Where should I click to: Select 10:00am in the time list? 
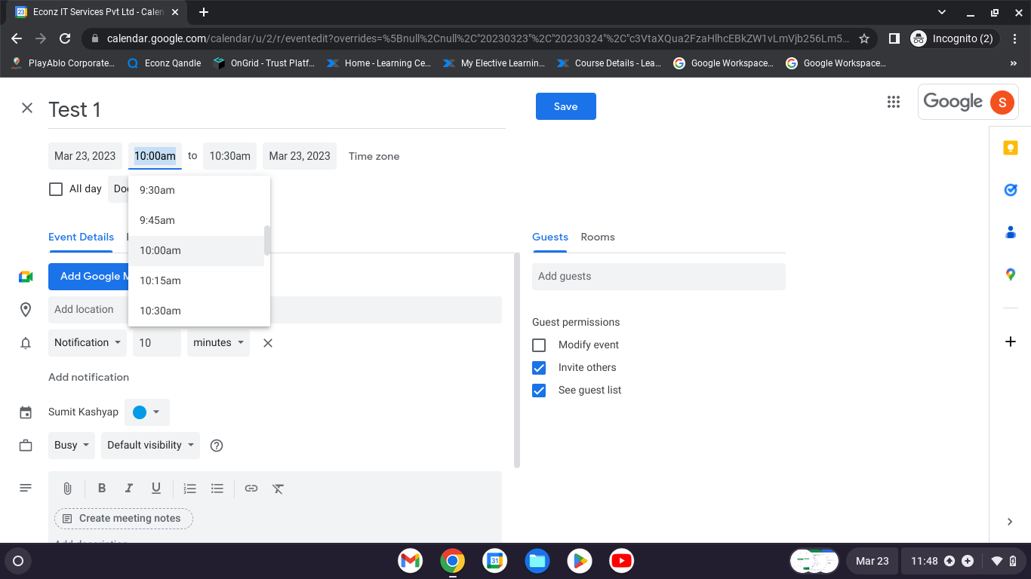tap(196, 250)
